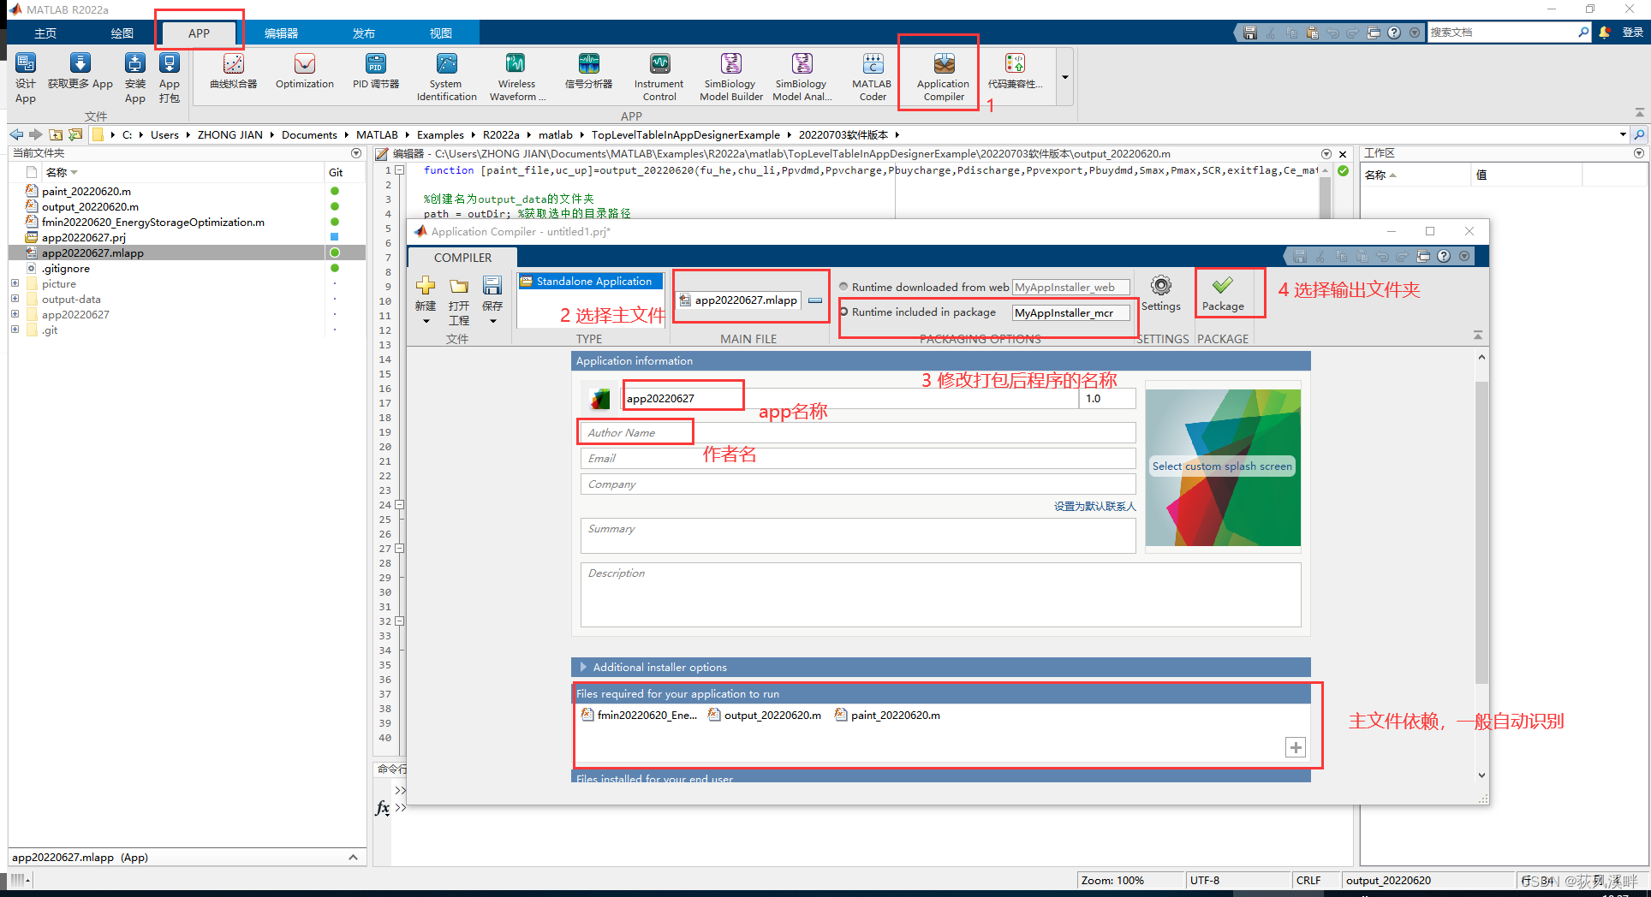Open address bar history dropdown
The image size is (1651, 897).
point(1623,134)
